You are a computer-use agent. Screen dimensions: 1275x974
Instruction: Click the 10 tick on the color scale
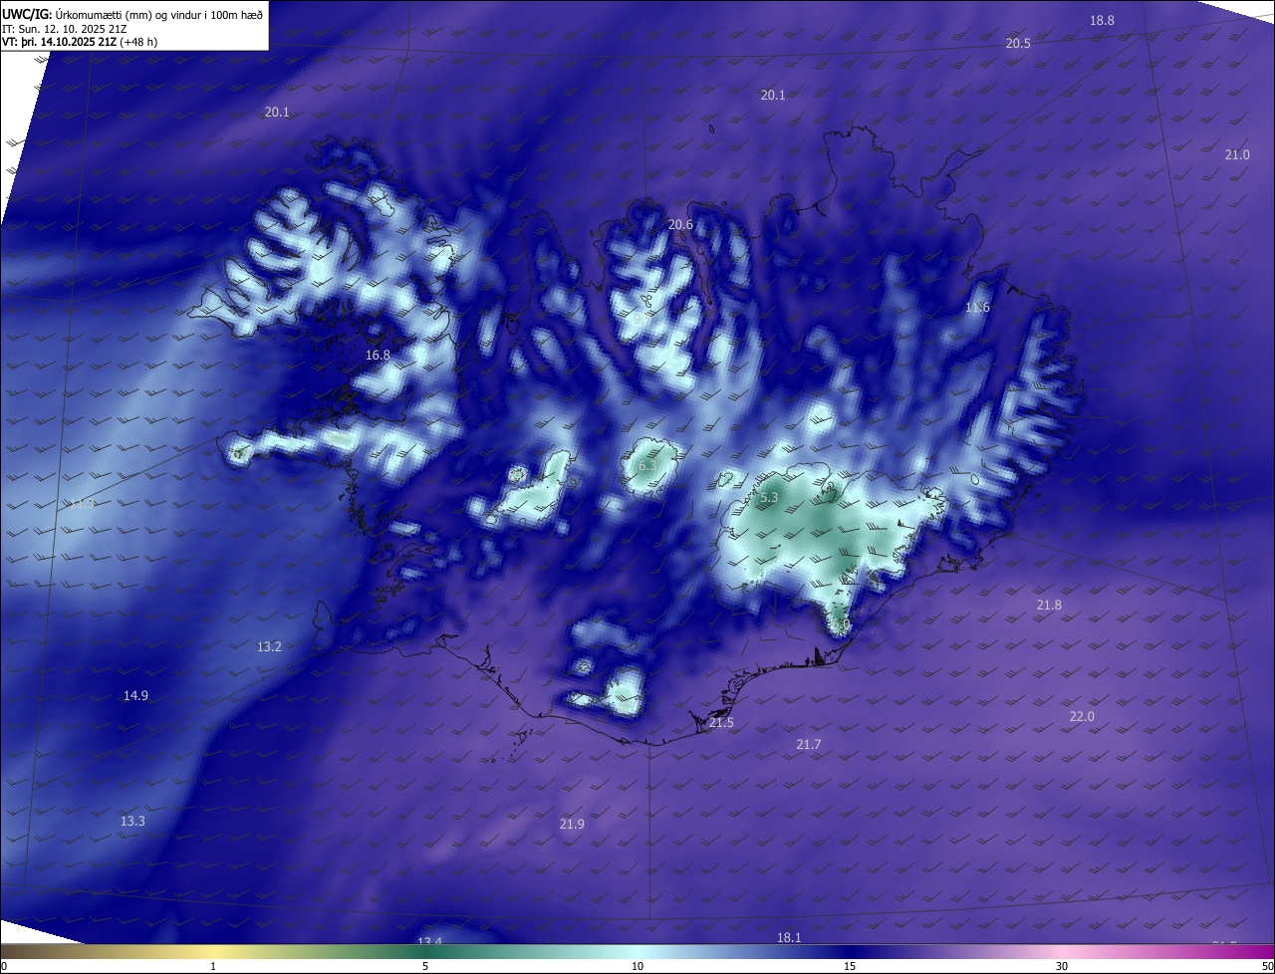(637, 967)
